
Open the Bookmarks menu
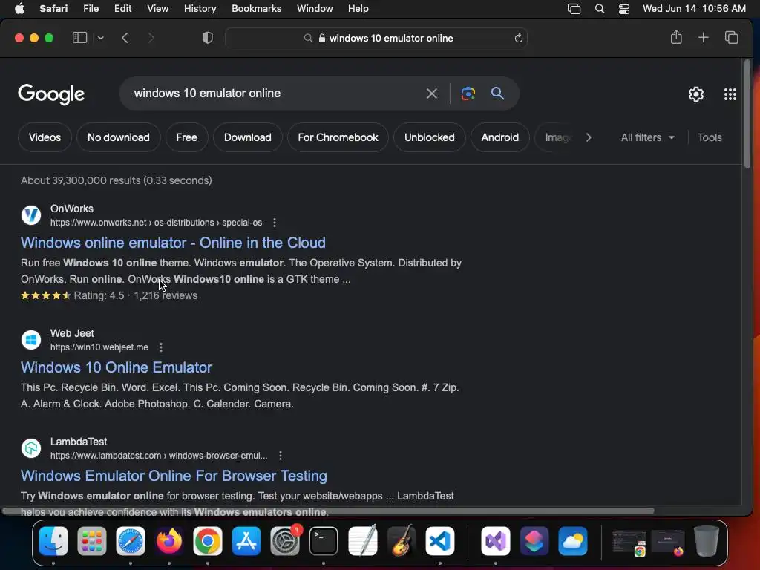coord(256,9)
